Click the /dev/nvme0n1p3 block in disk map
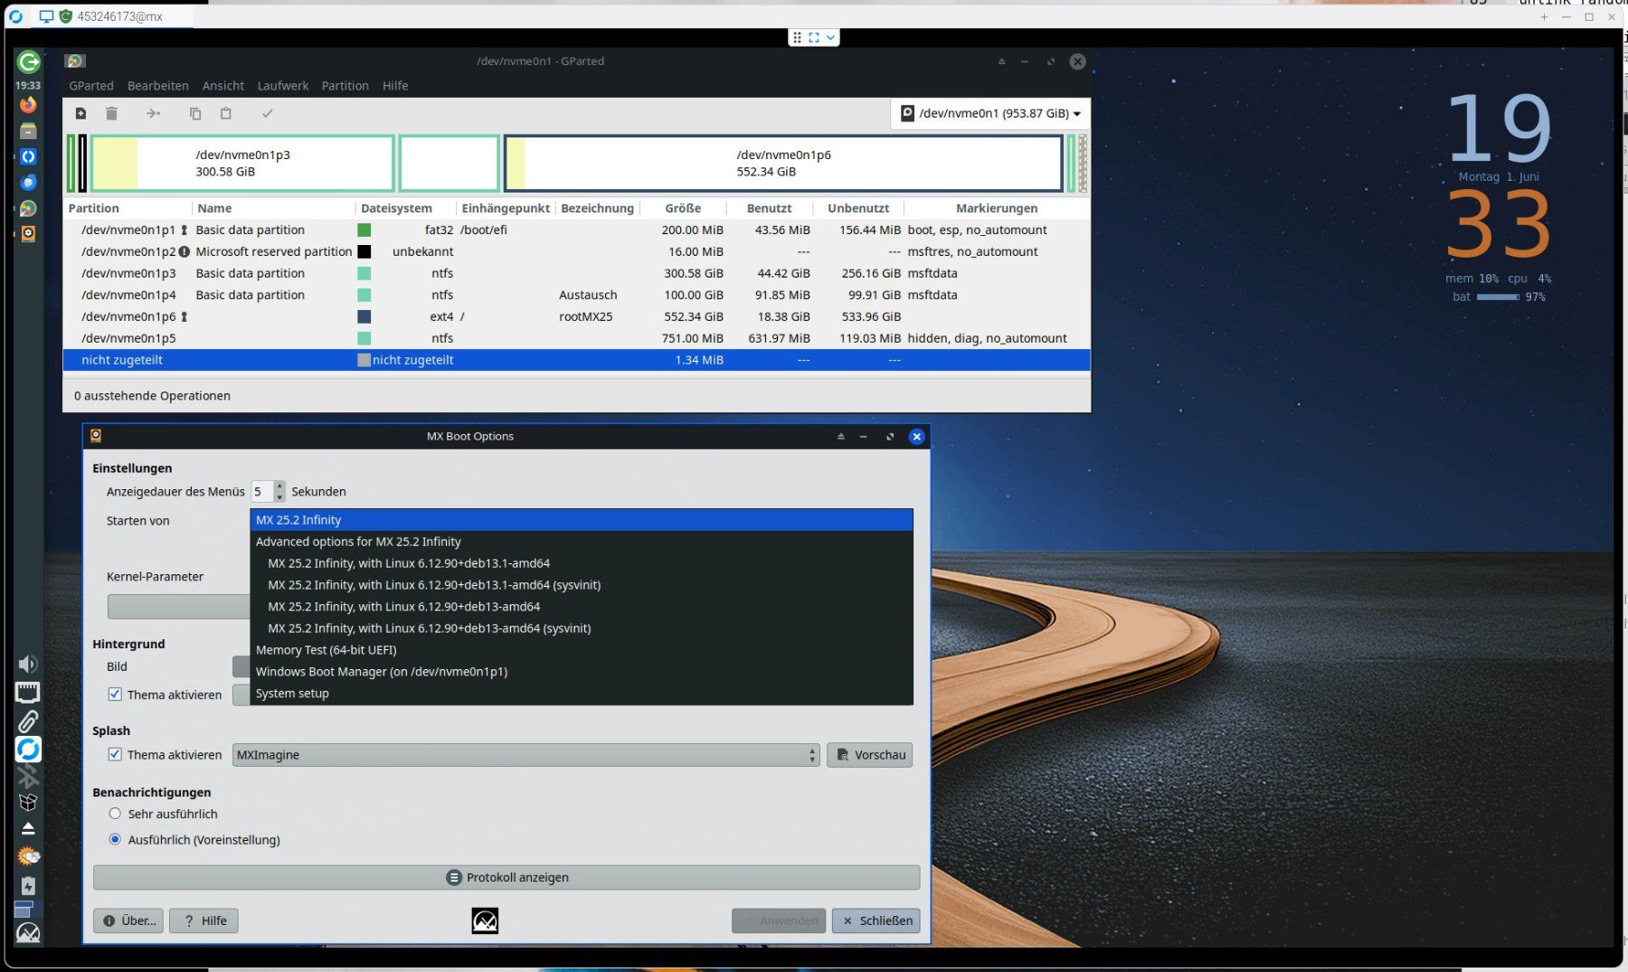The width and height of the screenshot is (1628, 972). [242, 163]
